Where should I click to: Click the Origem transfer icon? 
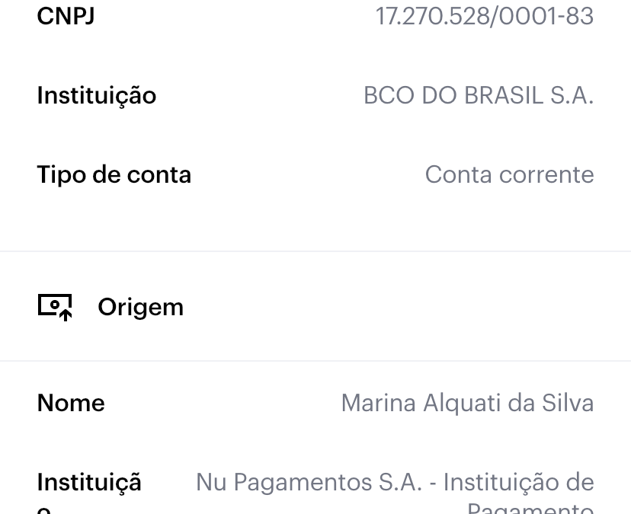[55, 308]
